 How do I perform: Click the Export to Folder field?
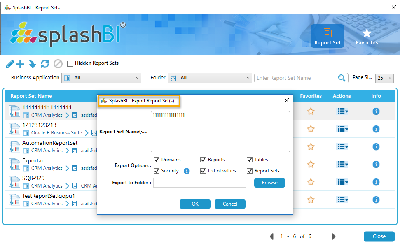click(200, 183)
